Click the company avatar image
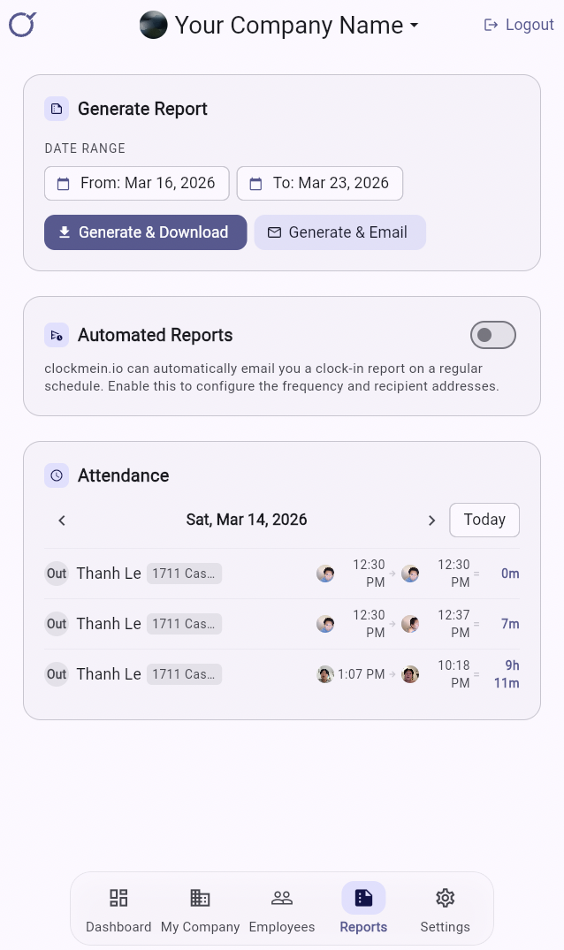The image size is (564, 950). click(154, 25)
